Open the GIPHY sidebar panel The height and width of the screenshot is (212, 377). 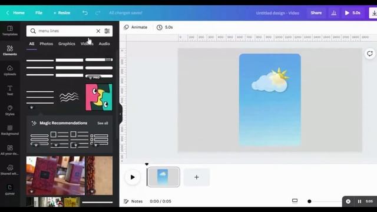pos(10,190)
